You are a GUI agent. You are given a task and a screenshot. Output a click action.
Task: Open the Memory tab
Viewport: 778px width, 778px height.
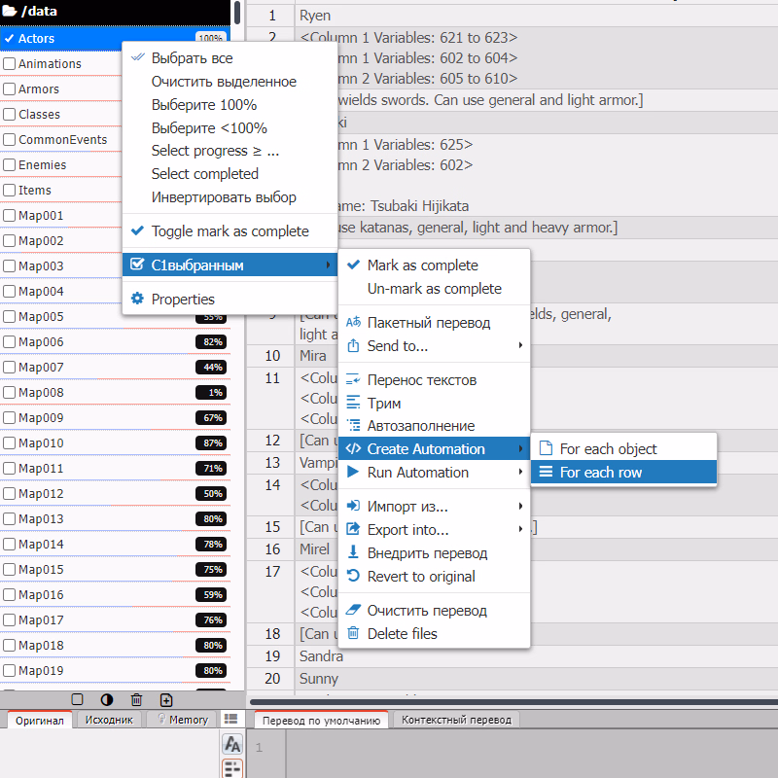pyautogui.click(x=182, y=720)
